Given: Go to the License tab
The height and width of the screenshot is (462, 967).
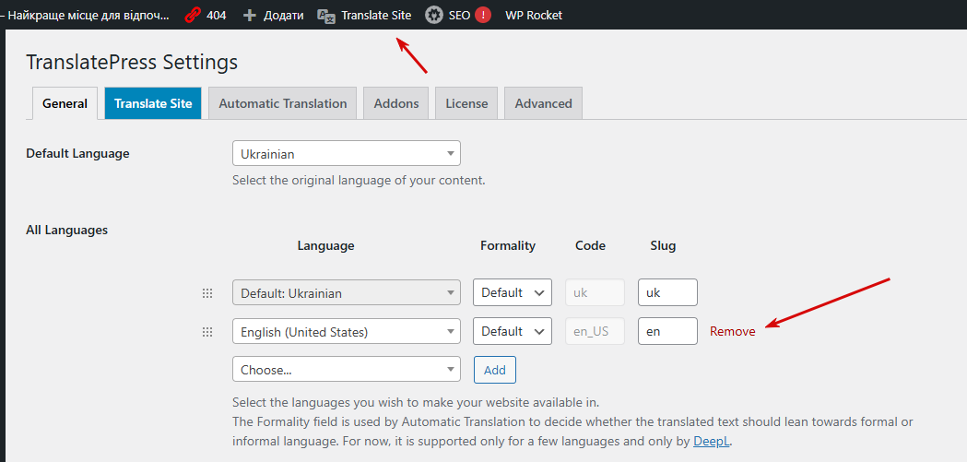Looking at the screenshot, I should (x=466, y=103).
